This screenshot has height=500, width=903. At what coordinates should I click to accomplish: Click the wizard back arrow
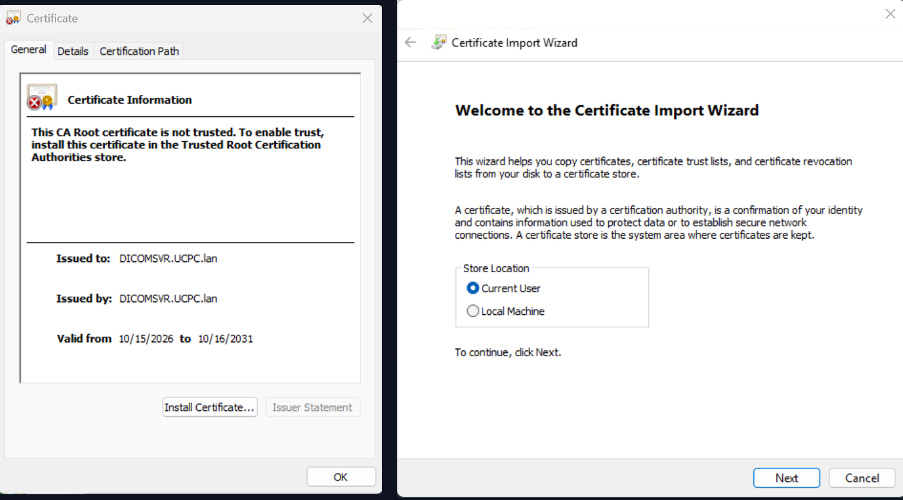tap(410, 43)
